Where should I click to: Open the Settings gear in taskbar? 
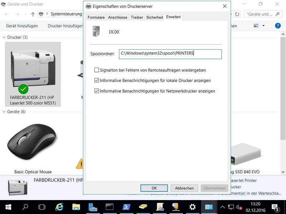coord(192,207)
